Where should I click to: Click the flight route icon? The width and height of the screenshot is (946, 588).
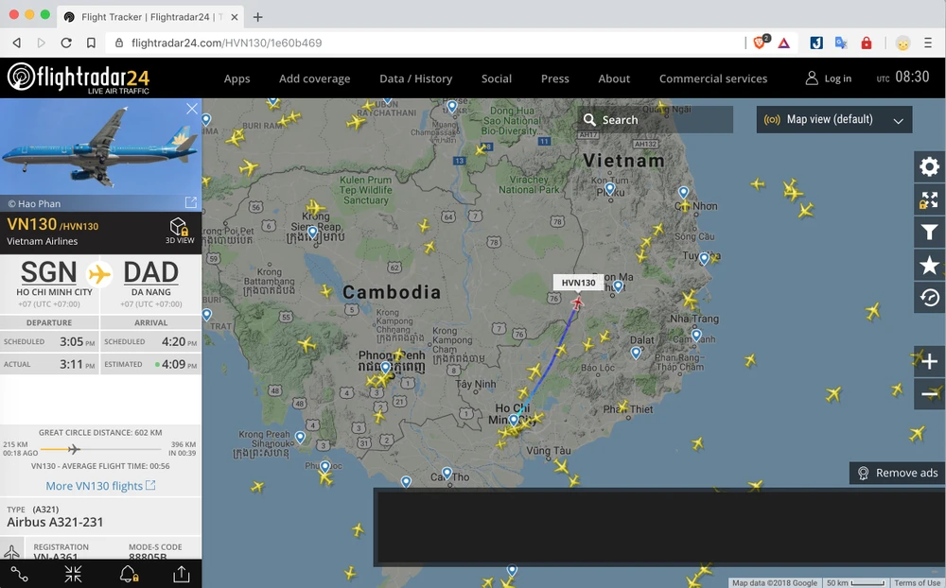[20, 573]
